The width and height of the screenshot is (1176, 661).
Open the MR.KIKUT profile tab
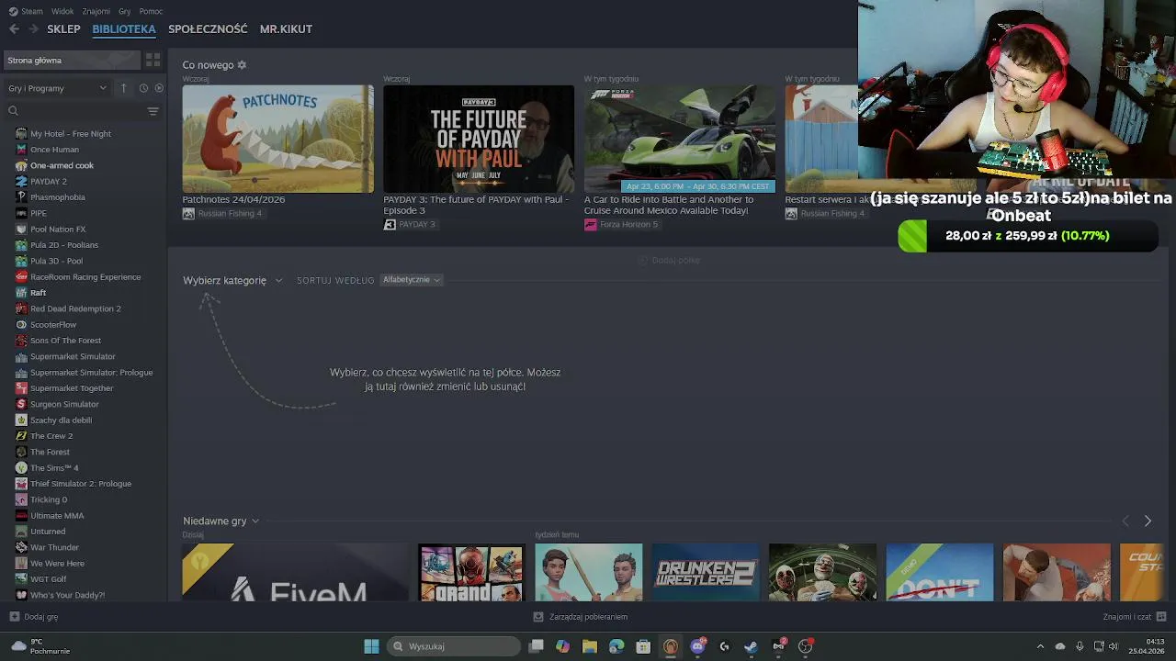click(x=286, y=29)
